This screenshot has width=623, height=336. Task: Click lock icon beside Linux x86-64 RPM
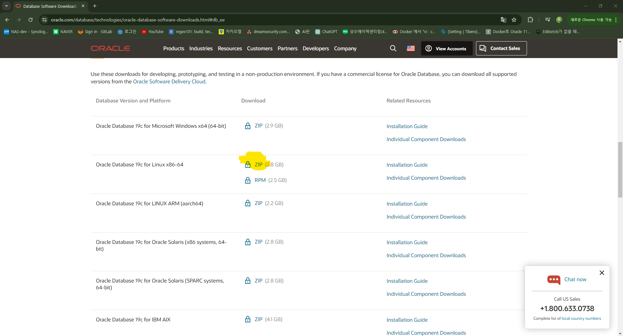(x=248, y=180)
